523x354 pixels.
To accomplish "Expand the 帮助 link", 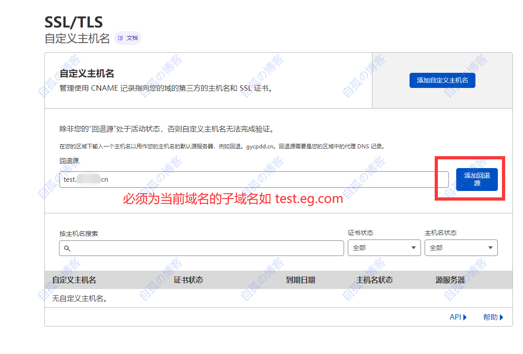I will click(493, 317).
